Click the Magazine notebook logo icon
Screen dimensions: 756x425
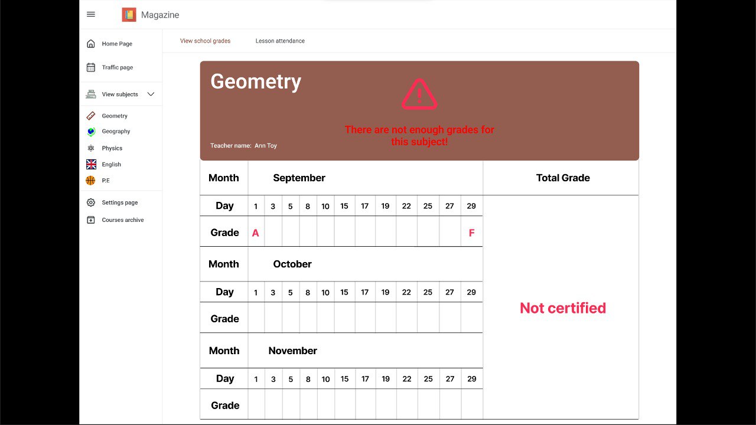[x=129, y=15]
